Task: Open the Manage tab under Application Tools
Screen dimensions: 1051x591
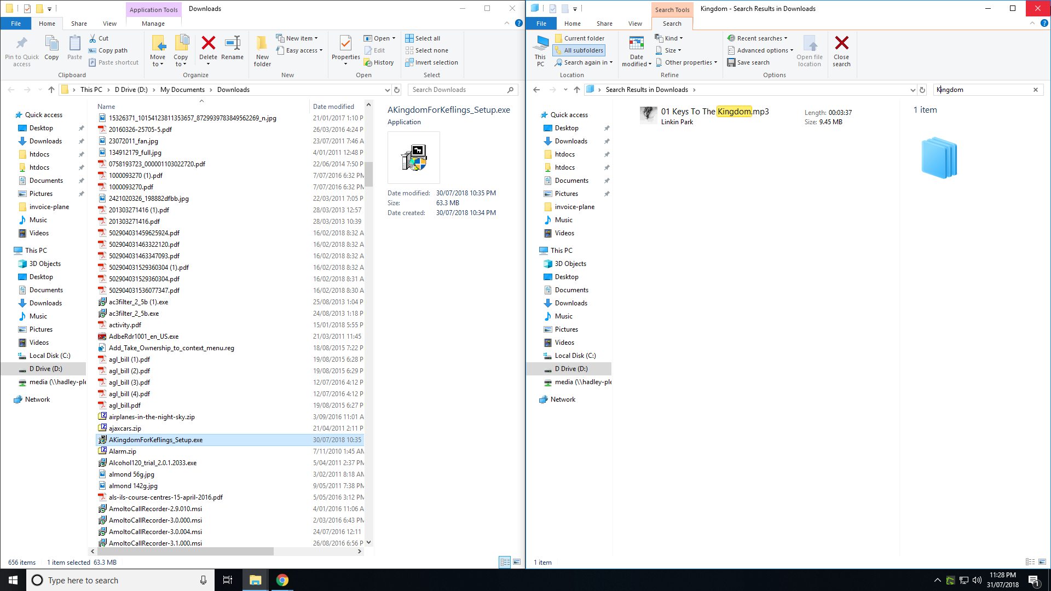Action: 153,24
